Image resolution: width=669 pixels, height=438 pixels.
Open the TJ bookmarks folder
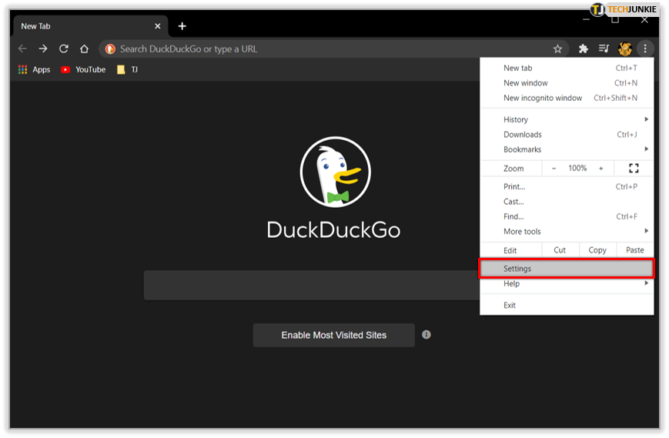click(128, 69)
